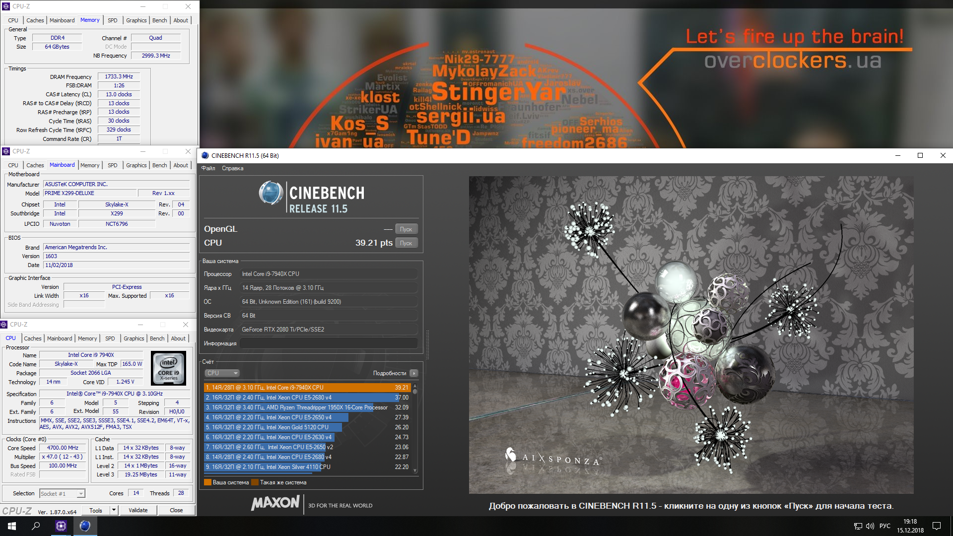Open About tab in Memory CPU-Z window
Image resolution: width=953 pixels, height=536 pixels.
click(x=181, y=20)
